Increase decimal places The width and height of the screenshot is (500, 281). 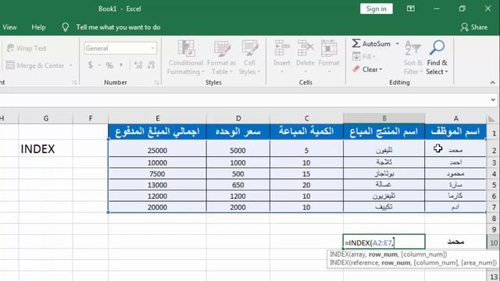tap(138, 66)
